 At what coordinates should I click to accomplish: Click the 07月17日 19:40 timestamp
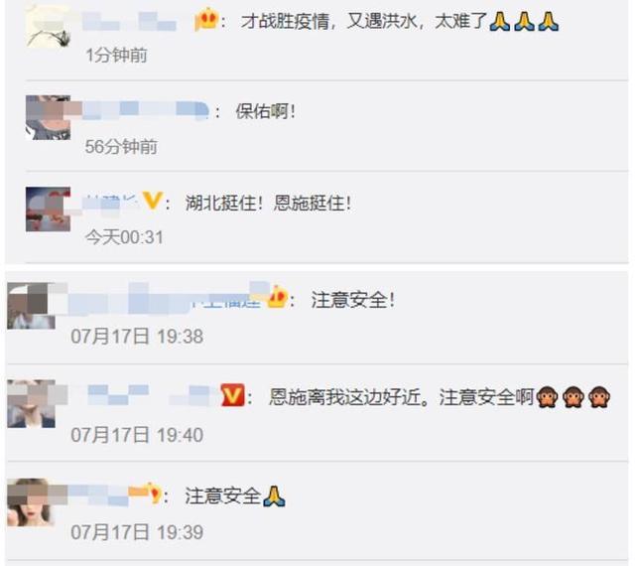(x=137, y=435)
